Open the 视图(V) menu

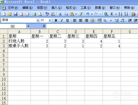(x=42, y=8)
